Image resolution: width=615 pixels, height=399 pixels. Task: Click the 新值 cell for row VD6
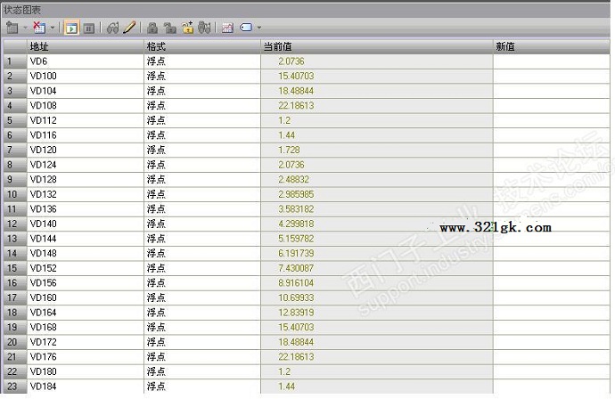point(551,61)
